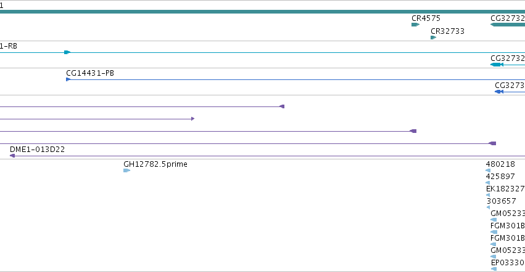Select the blue start glyph under CG14431-PB
The height and width of the screenshot is (272, 525).
[68, 79]
